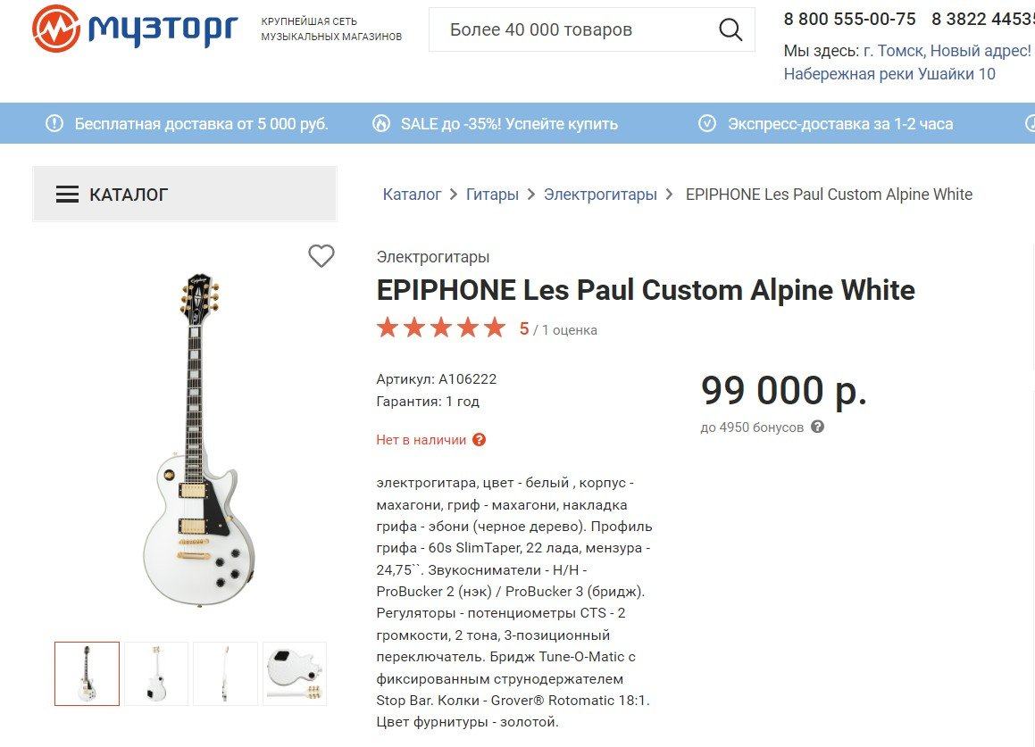Click the SALE flame icon

(x=381, y=124)
